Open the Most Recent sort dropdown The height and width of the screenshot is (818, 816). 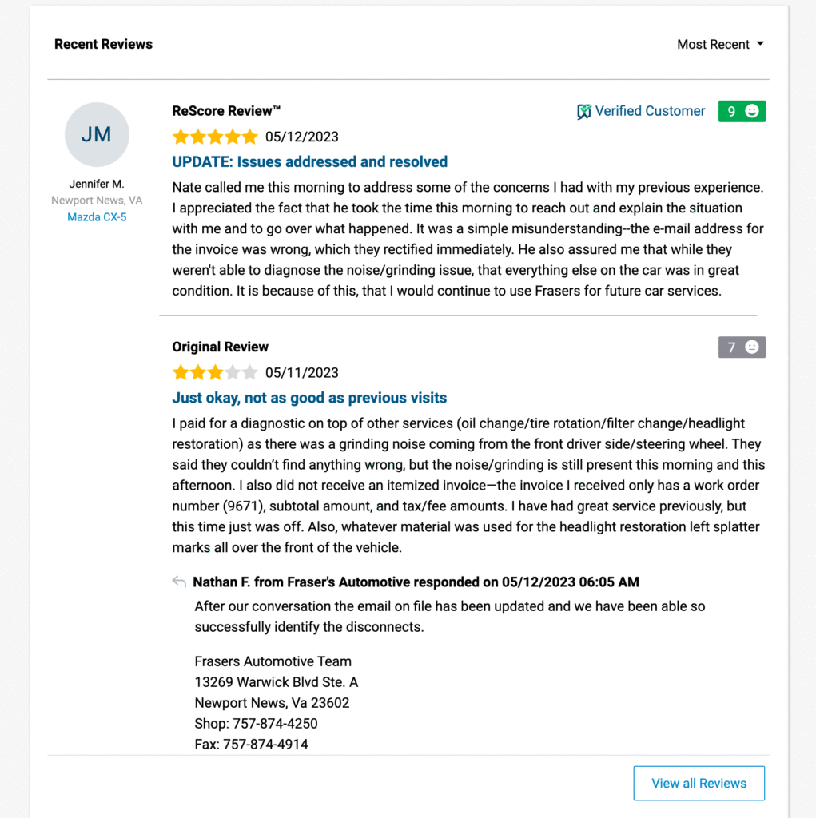coord(720,45)
